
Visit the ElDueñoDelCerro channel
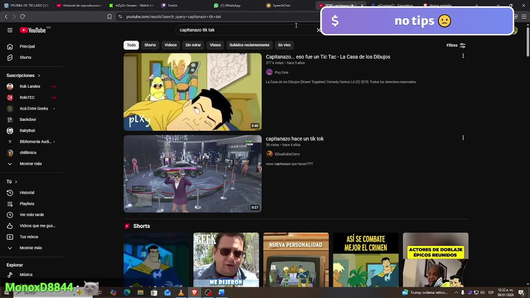[287, 154]
